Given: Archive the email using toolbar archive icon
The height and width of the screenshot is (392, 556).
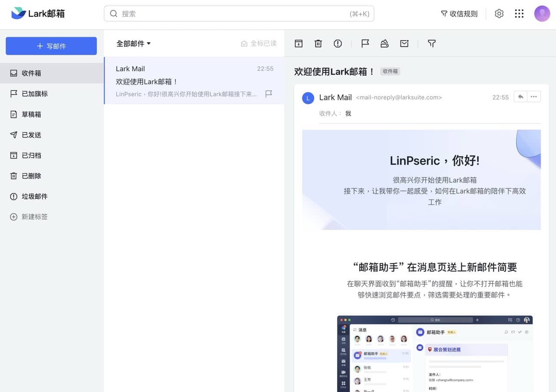Looking at the screenshot, I should (298, 43).
